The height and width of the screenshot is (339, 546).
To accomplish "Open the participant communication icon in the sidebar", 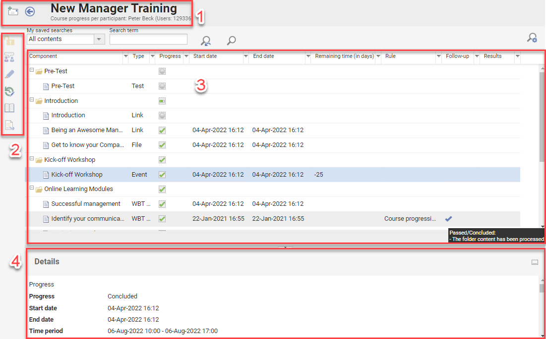I will [9, 58].
